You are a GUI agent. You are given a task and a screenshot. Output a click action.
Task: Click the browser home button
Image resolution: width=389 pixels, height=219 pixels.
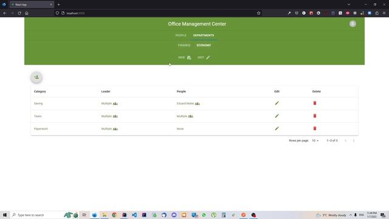[x=27, y=13]
